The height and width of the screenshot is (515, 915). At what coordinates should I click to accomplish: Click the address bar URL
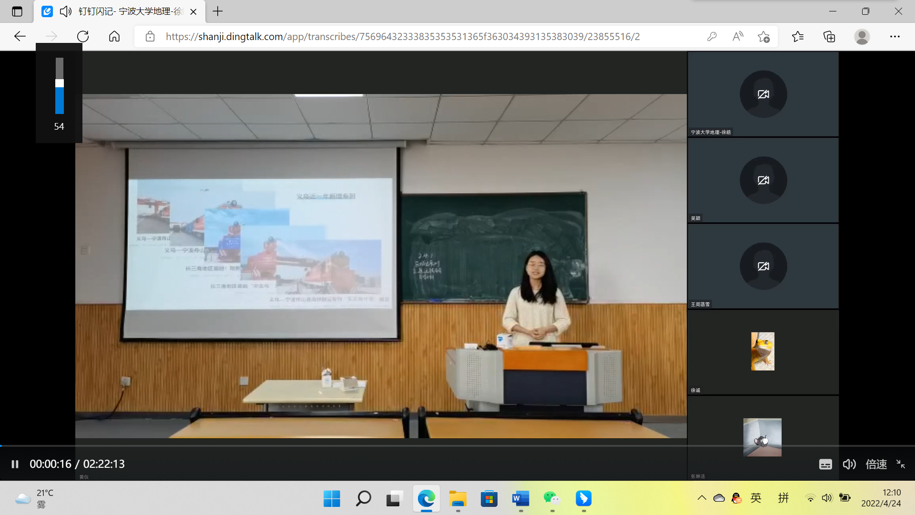(403, 37)
